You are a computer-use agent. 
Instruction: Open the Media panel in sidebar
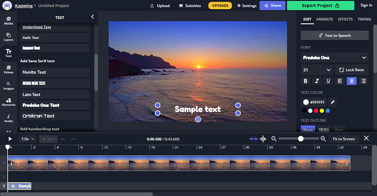point(8,21)
